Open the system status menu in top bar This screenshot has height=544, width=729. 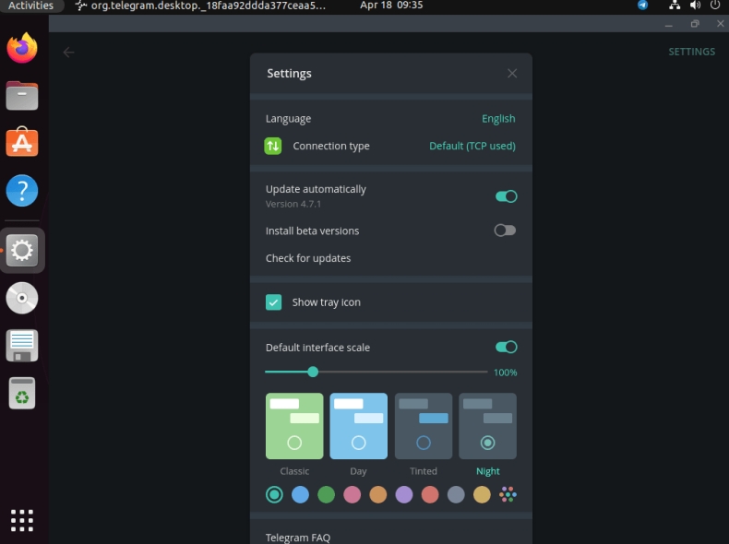pos(695,6)
